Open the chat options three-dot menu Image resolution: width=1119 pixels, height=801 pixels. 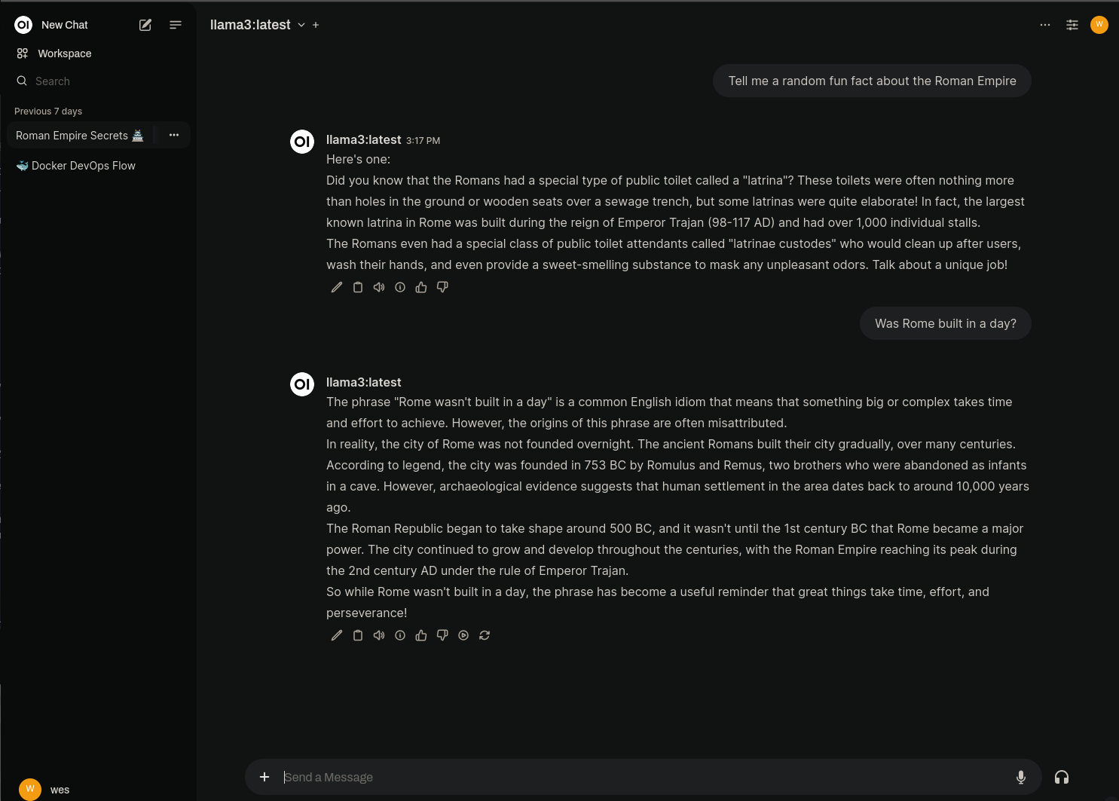(x=1045, y=25)
